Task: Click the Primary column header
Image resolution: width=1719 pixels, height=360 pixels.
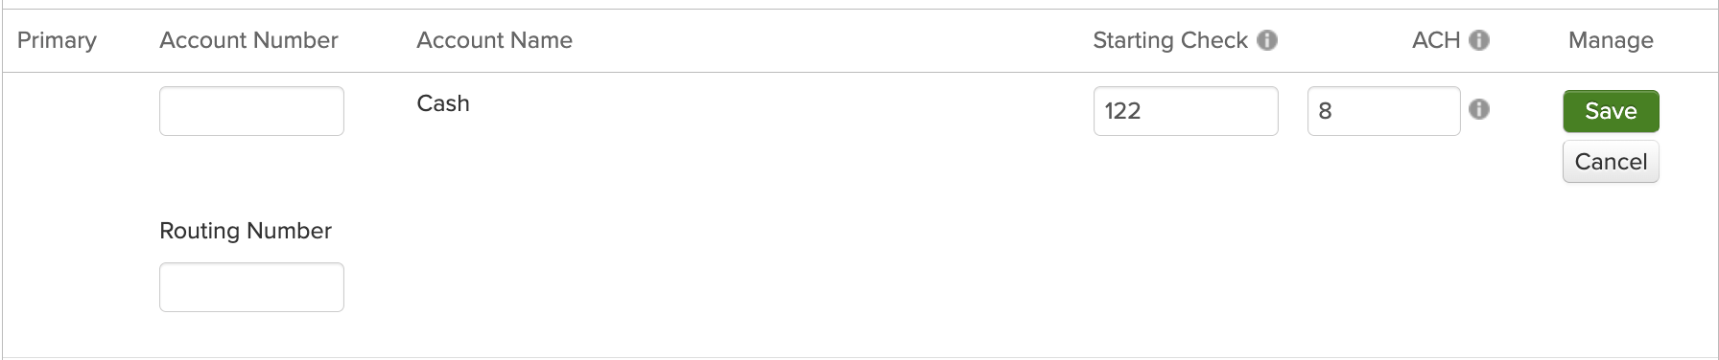Action: coord(57,40)
